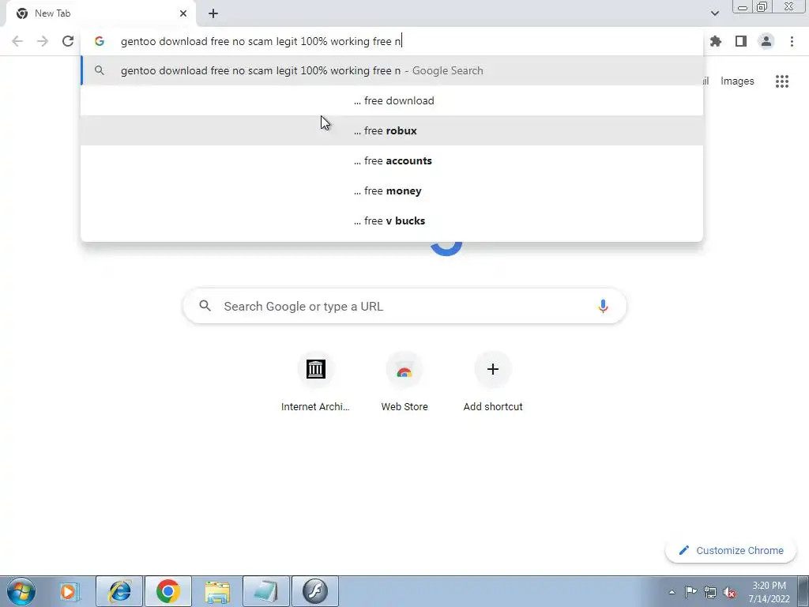Image resolution: width=809 pixels, height=607 pixels.
Task: Click the network tray icon
Action: (x=710, y=592)
